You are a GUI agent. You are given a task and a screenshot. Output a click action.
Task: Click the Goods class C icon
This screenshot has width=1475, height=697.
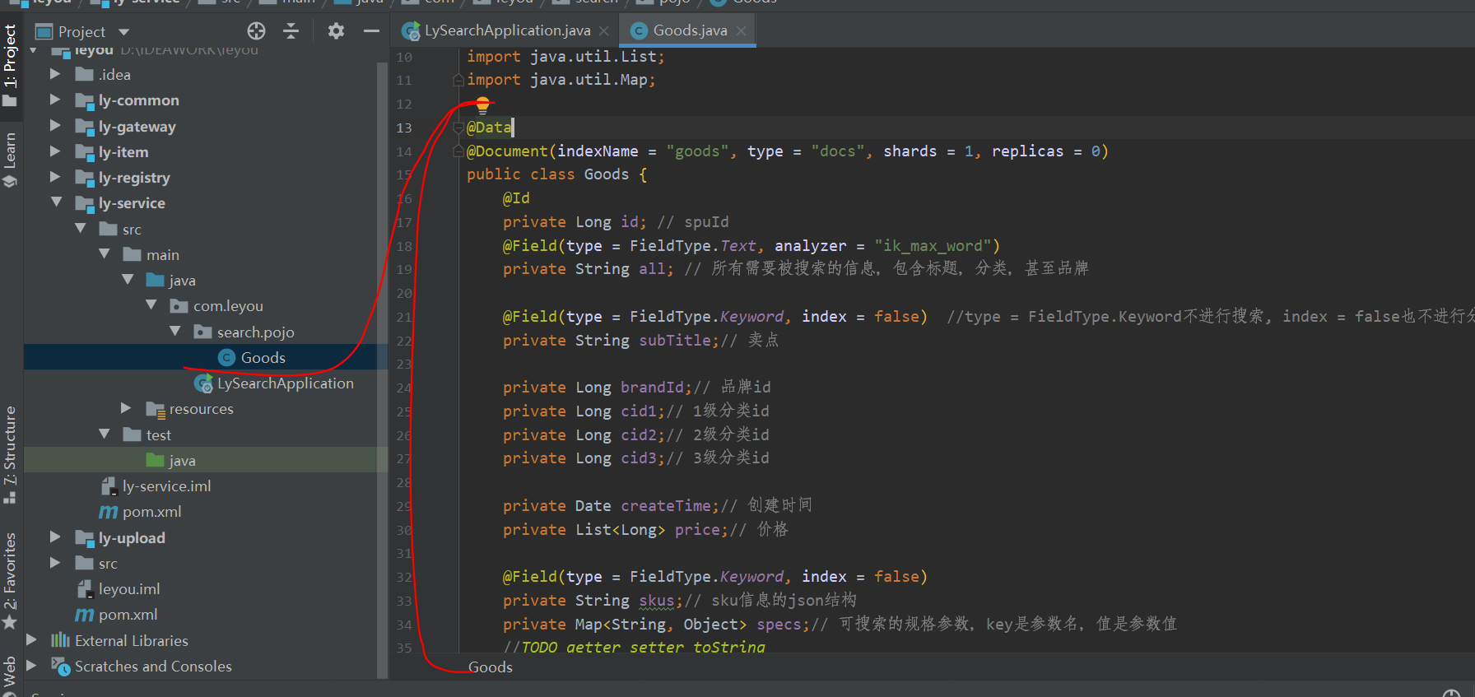click(x=226, y=357)
